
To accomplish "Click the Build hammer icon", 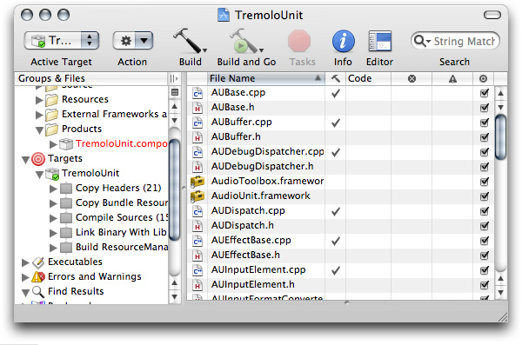I will coord(190,41).
